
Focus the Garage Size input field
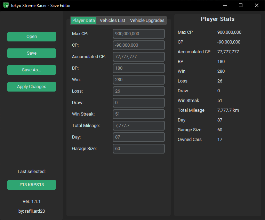coord(139,149)
